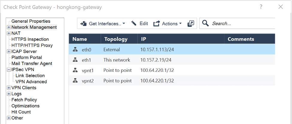The width and height of the screenshot is (292, 124).
Task: Open the Get Interfaces dropdown
Action: pos(103,24)
